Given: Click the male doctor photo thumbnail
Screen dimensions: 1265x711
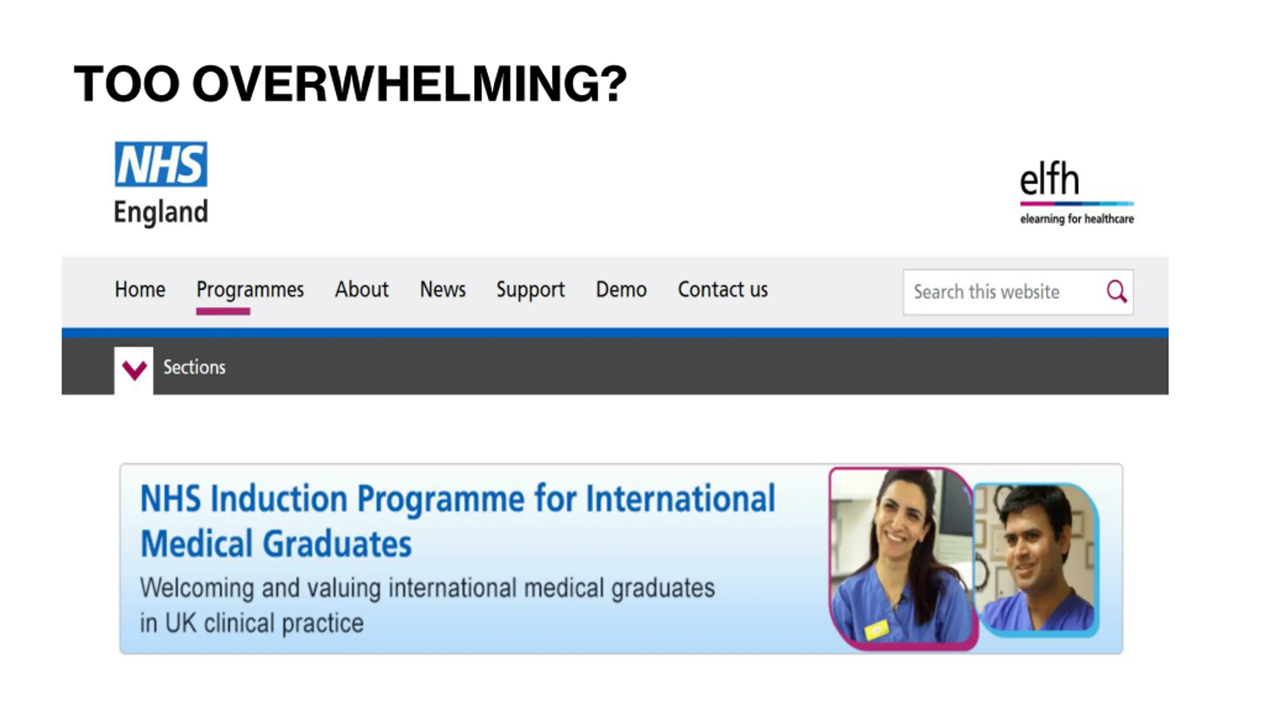Looking at the screenshot, I should (1037, 560).
